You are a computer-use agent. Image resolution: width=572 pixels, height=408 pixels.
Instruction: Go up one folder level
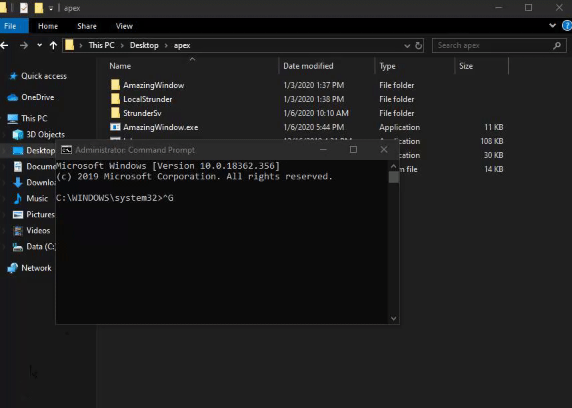53,45
